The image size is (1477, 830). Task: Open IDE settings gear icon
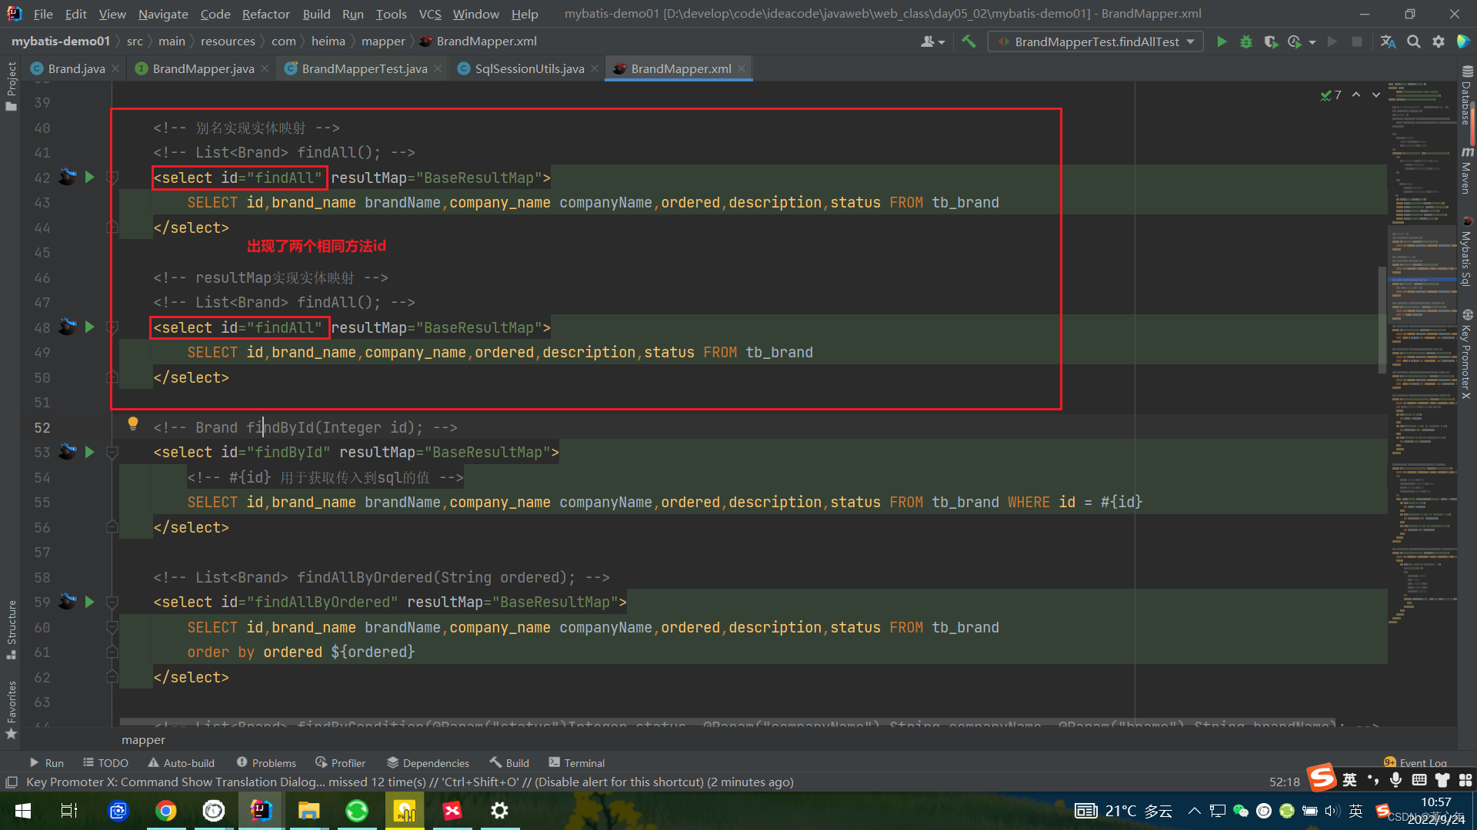[1438, 41]
